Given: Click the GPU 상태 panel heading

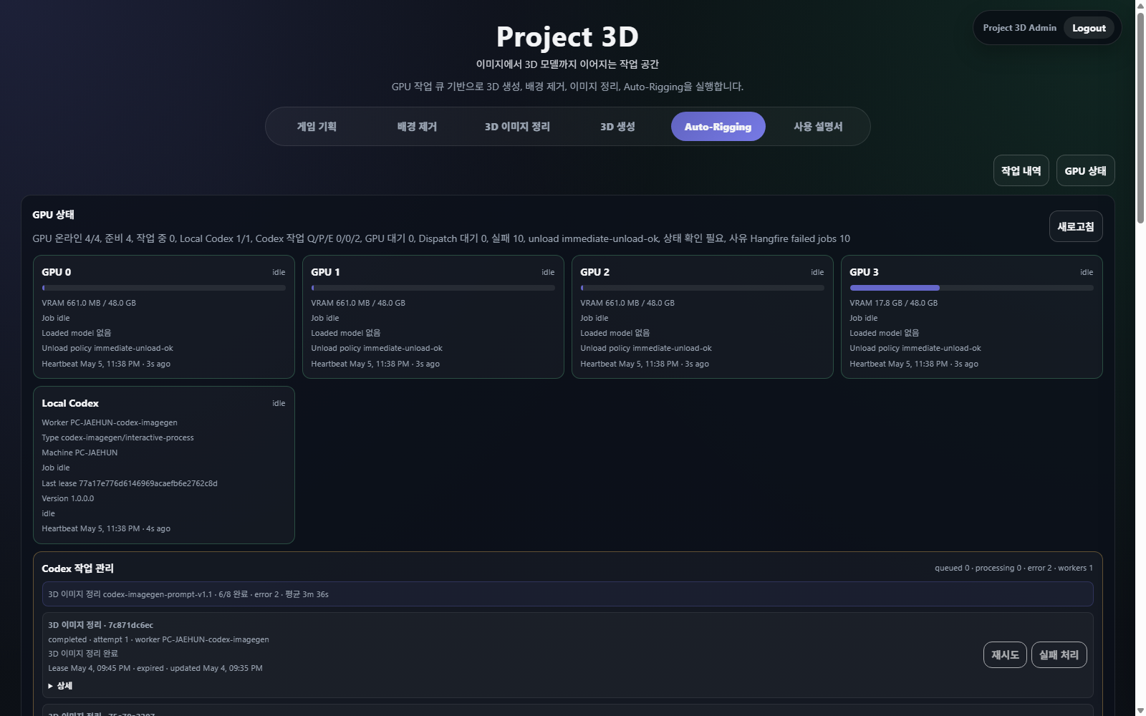Looking at the screenshot, I should (53, 215).
